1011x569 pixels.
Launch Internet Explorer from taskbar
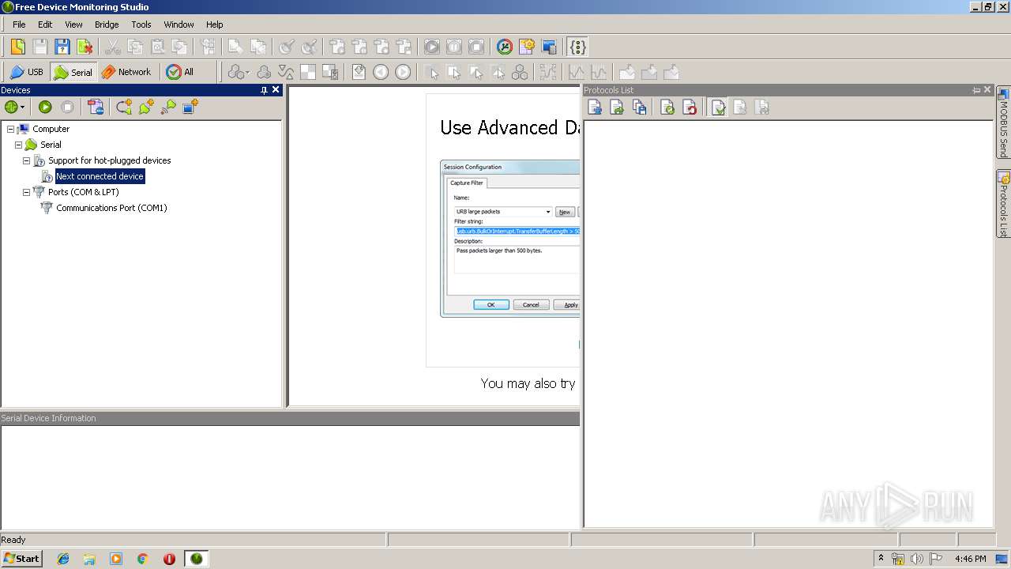click(x=63, y=559)
